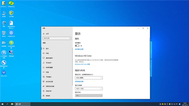
Task: Select 投影到此电脑 in settings sidebar
Action: coord(57,86)
